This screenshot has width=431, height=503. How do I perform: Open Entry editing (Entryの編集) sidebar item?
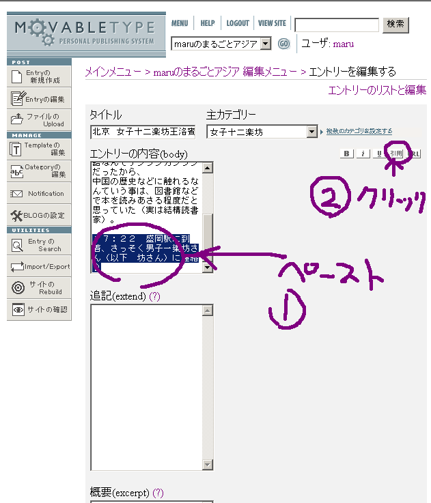(39, 99)
